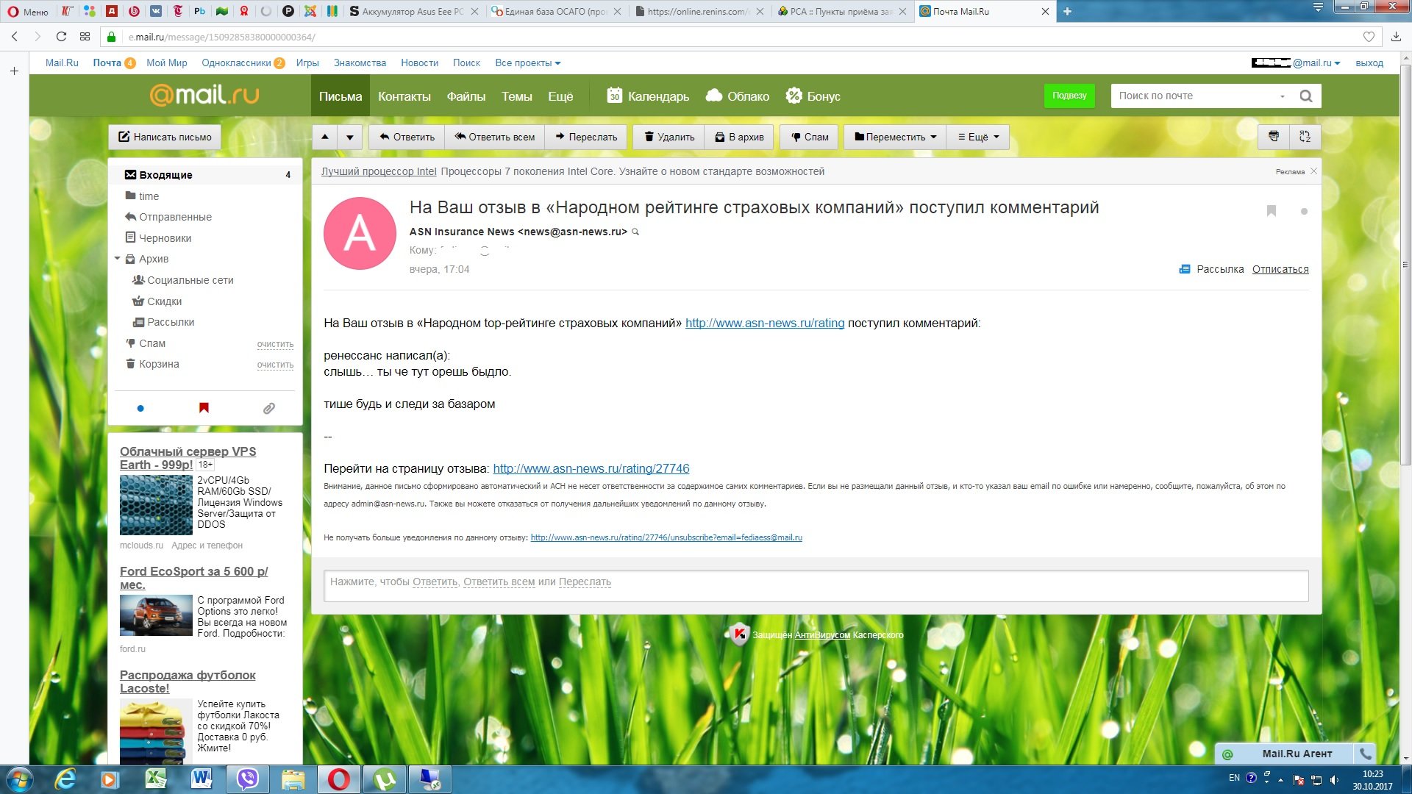Image resolution: width=1412 pixels, height=794 pixels.
Task: Switch to Asus Eee PC battery tab
Action: (413, 11)
